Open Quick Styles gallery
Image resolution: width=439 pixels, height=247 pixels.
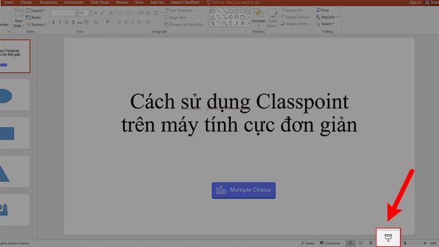coord(272,18)
